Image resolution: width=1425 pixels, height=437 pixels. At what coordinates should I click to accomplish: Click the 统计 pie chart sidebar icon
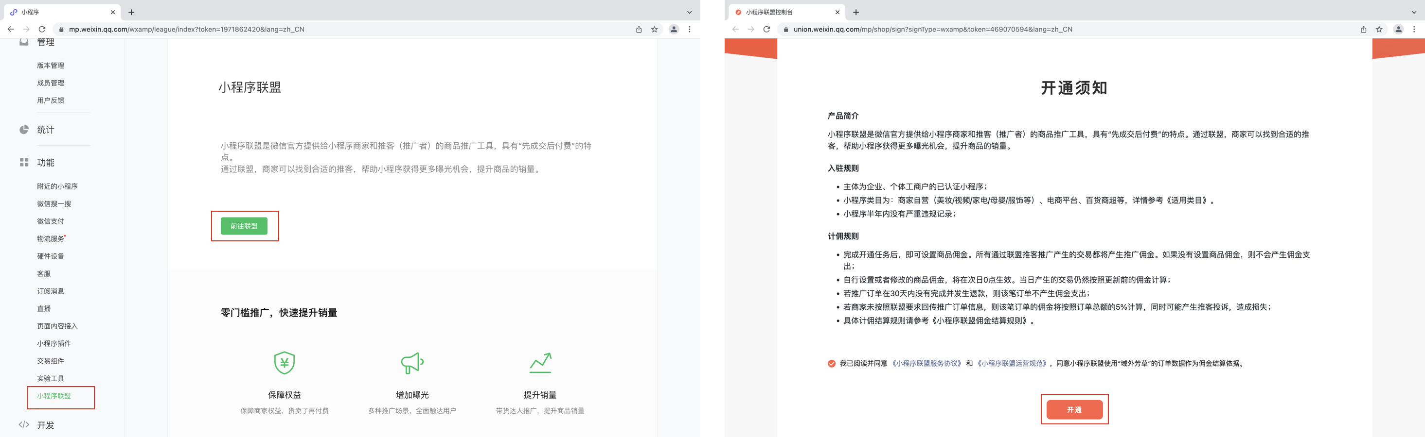(x=24, y=130)
